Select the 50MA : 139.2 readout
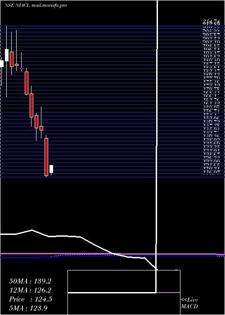The width and height of the screenshot is (225, 315). [x=30, y=281]
